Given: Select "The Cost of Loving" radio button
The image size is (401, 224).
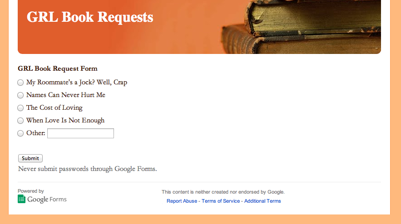Looking at the screenshot, I should pos(20,108).
